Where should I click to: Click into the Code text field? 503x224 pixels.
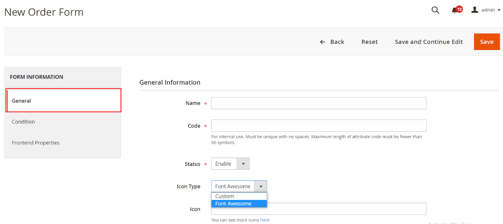tap(319, 126)
